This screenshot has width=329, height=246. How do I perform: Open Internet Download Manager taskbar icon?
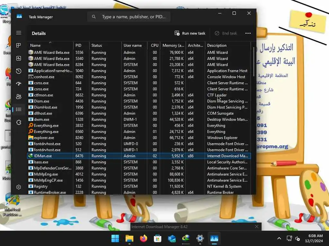point(186,238)
